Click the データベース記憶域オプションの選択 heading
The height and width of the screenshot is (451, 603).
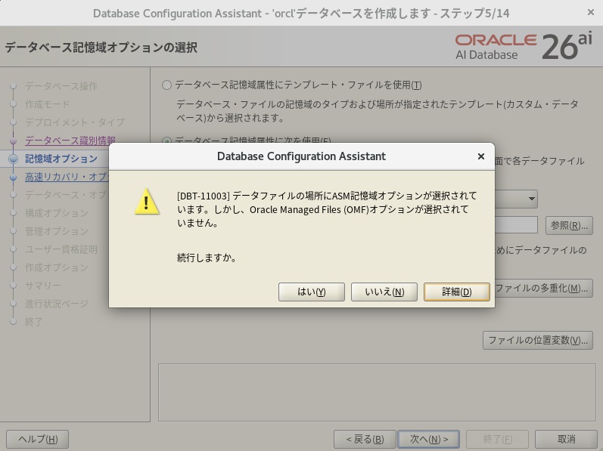101,47
